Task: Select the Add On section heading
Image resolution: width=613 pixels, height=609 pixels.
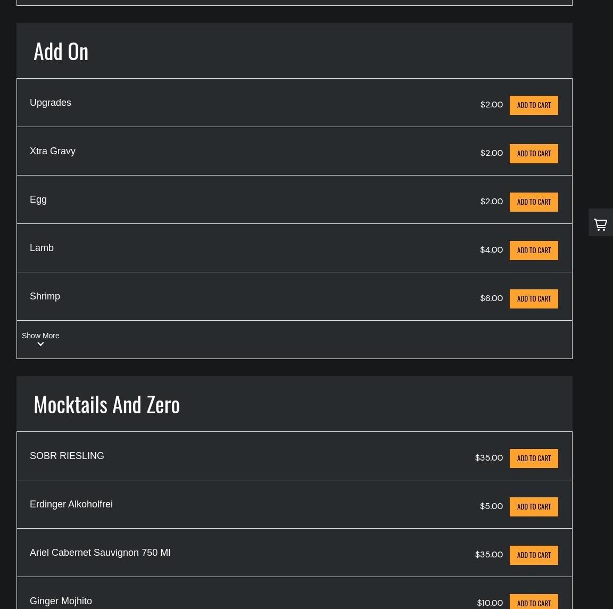Action: pos(61,51)
